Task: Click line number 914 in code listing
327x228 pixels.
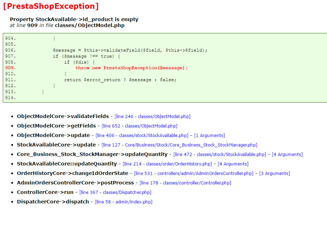Action: tap(11, 98)
